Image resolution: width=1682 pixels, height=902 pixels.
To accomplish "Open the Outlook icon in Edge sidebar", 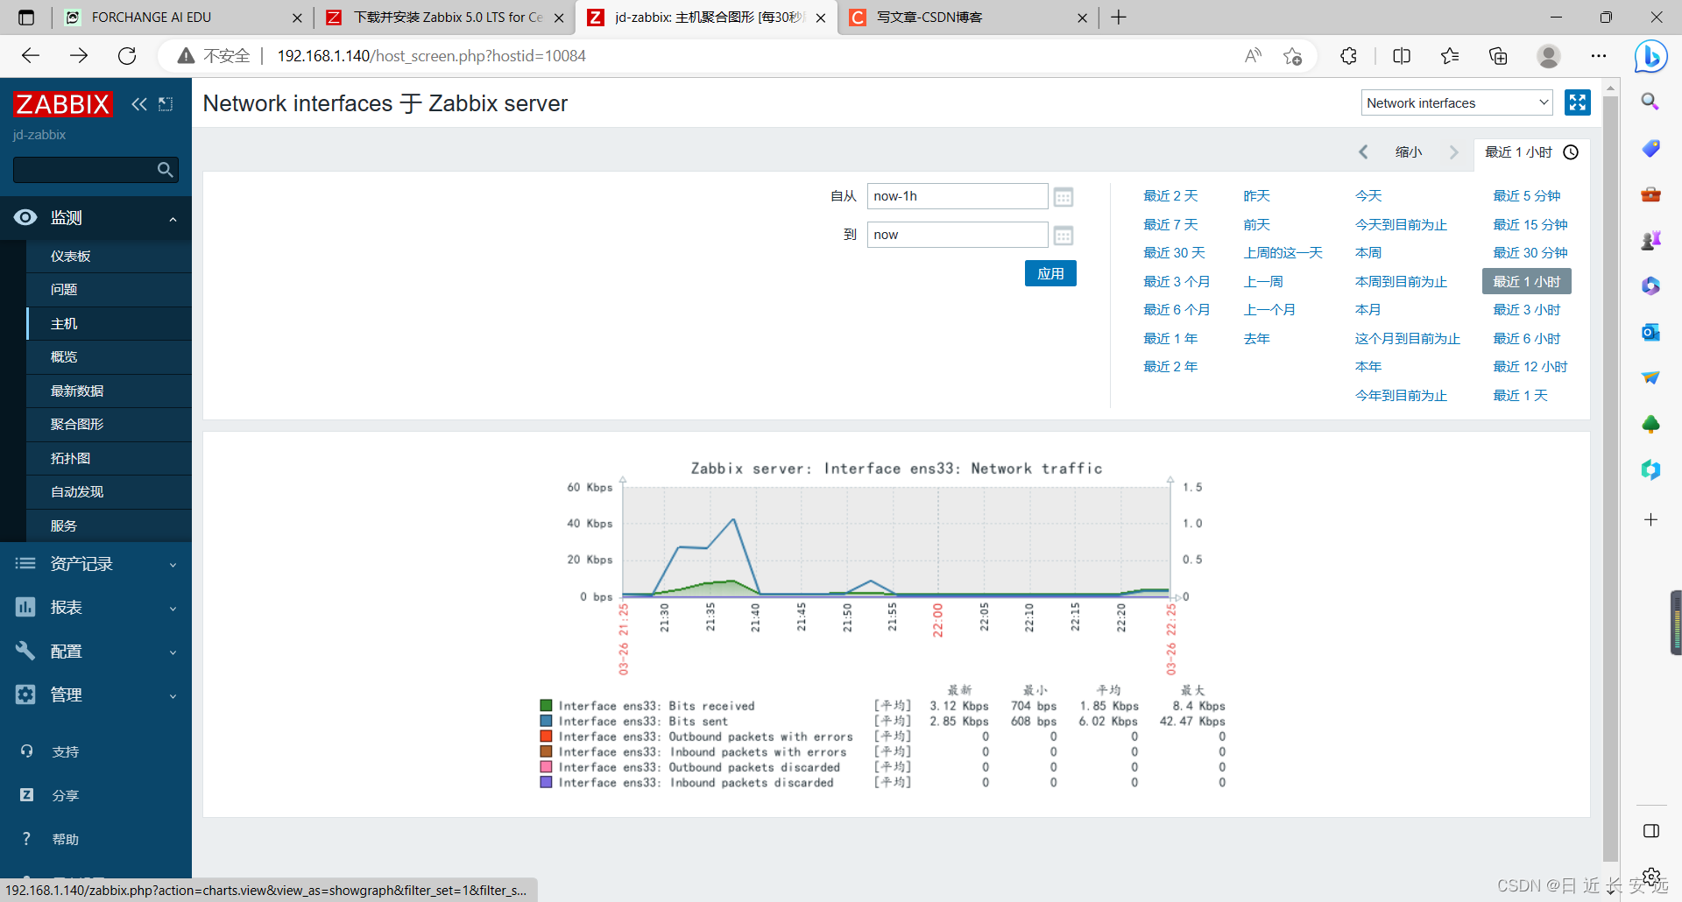I will 1650,332.
